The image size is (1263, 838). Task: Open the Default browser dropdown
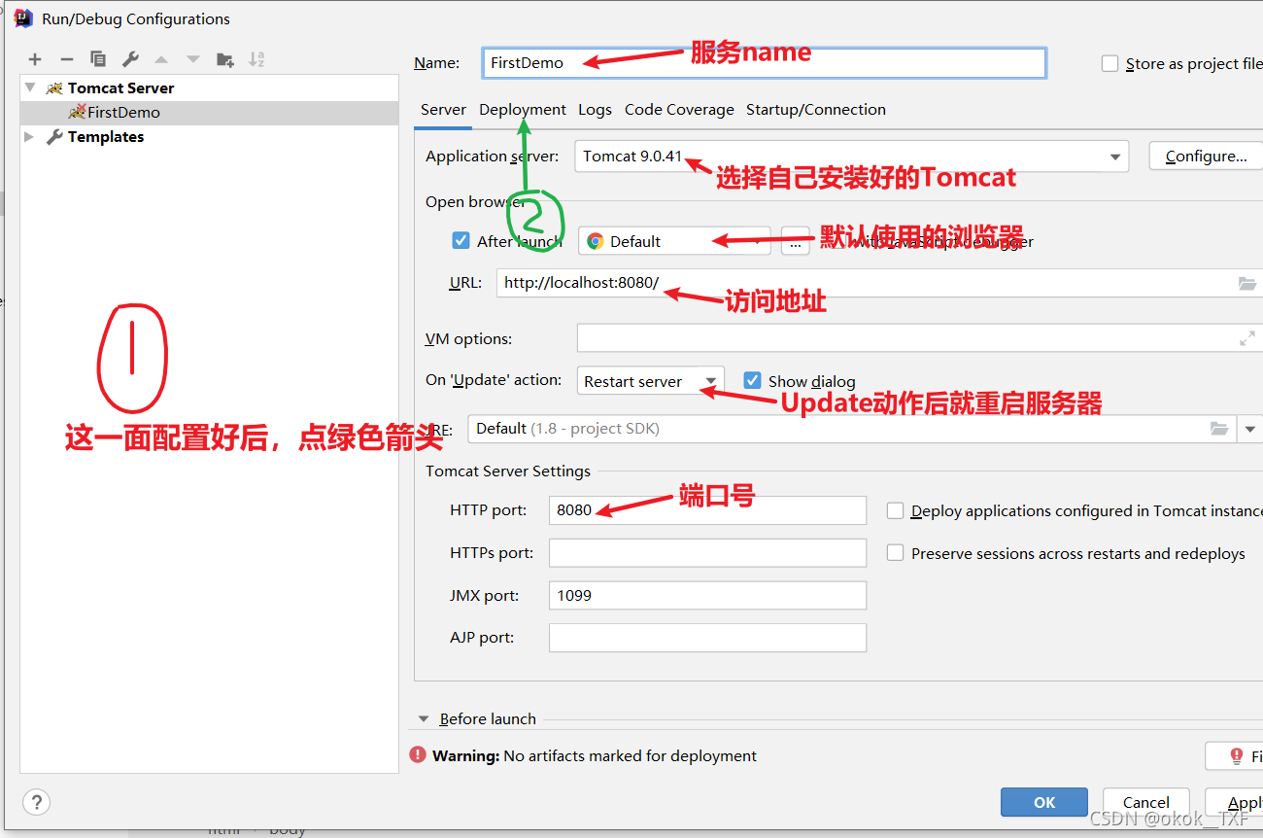click(674, 241)
